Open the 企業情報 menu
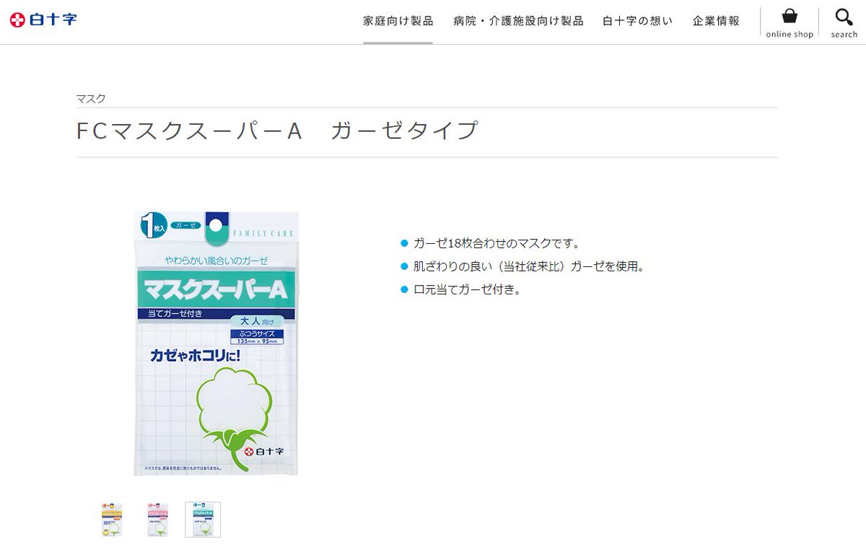This screenshot has height=560, width=866. click(x=716, y=21)
